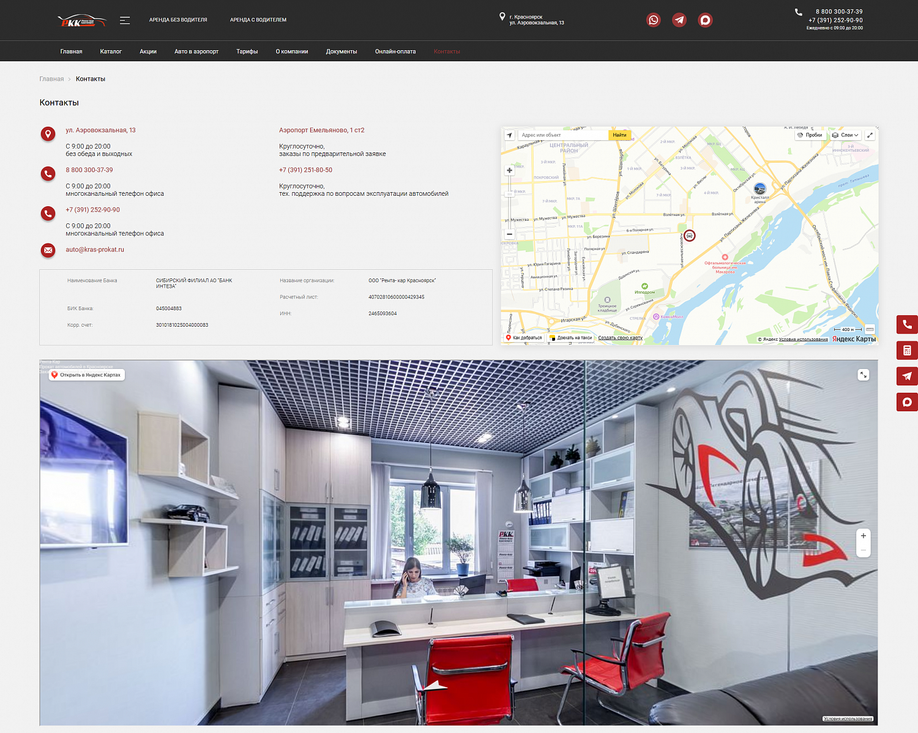This screenshot has height=733, width=918.
Task: Zoom in the map with plus button
Action: pyautogui.click(x=509, y=171)
